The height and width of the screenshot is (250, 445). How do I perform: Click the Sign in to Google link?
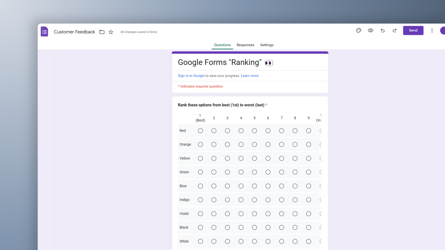click(x=191, y=76)
